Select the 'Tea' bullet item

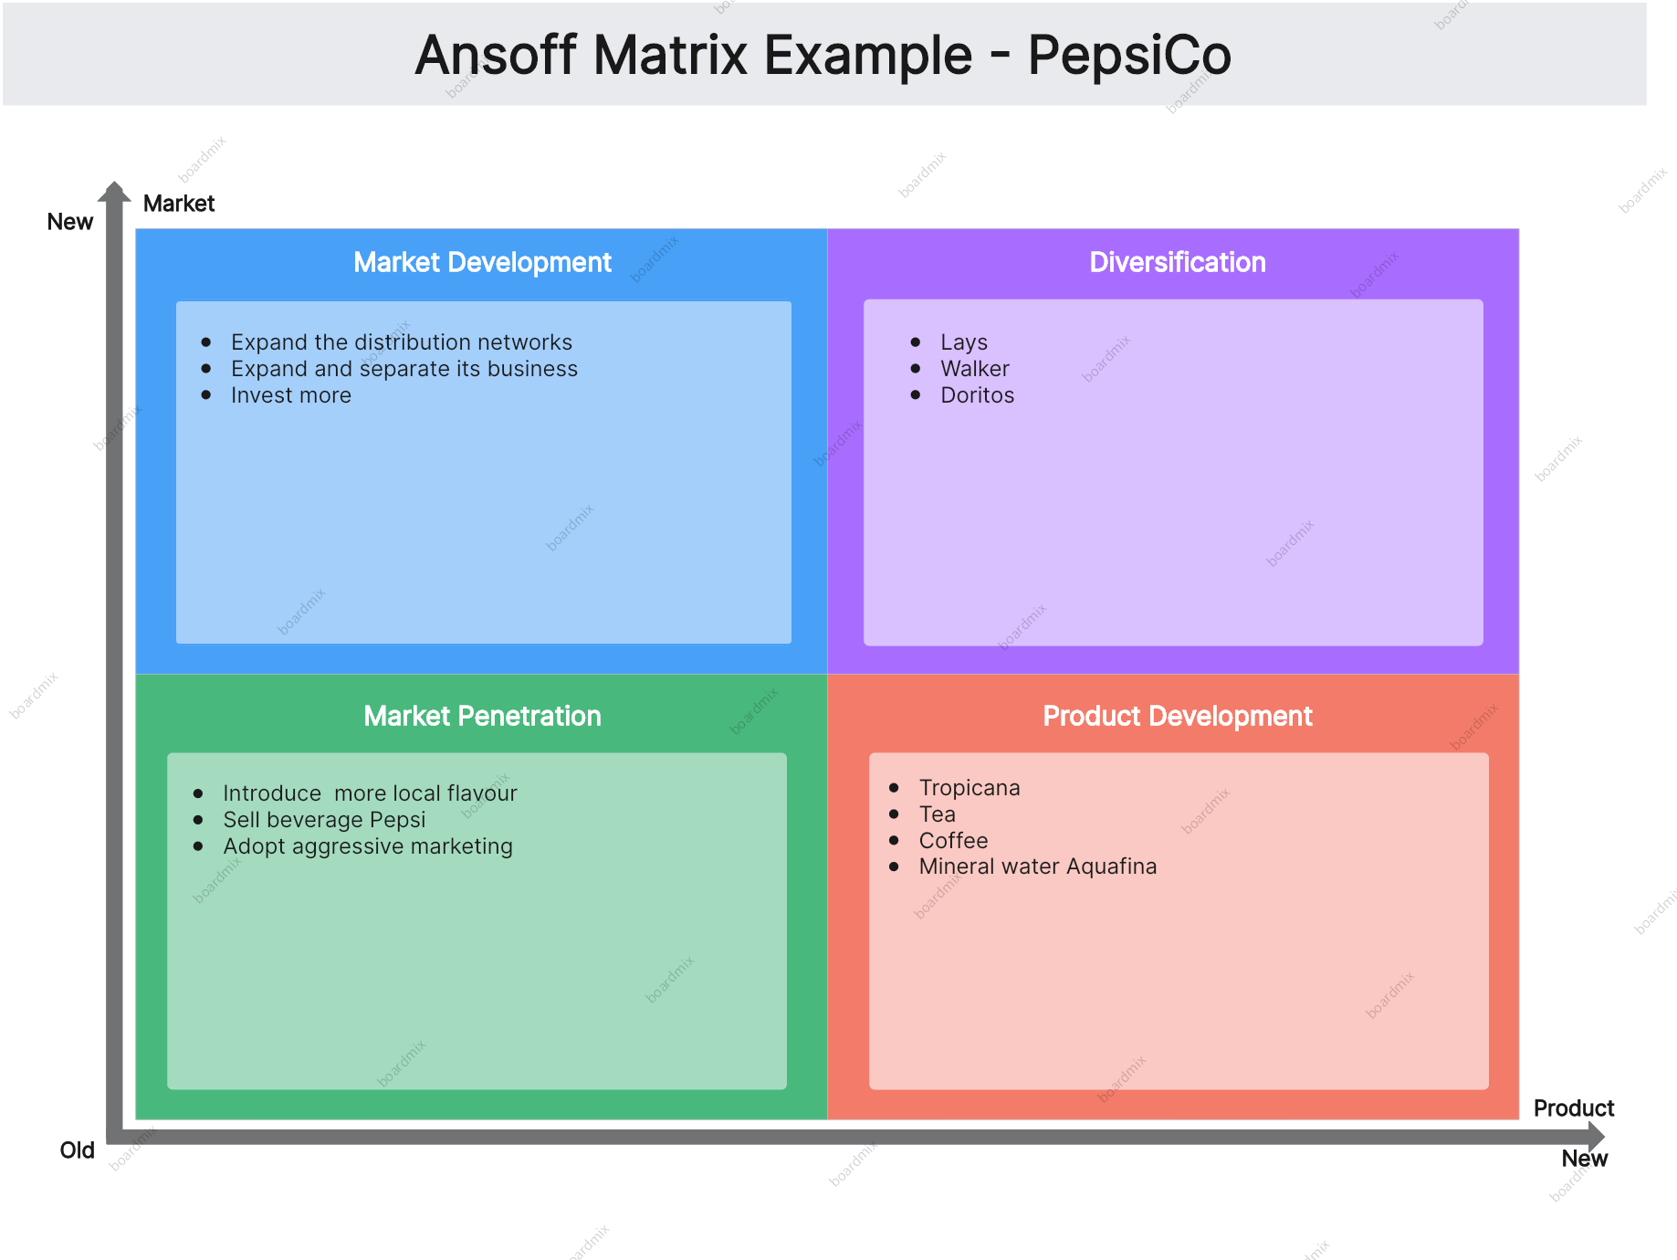pos(938,814)
